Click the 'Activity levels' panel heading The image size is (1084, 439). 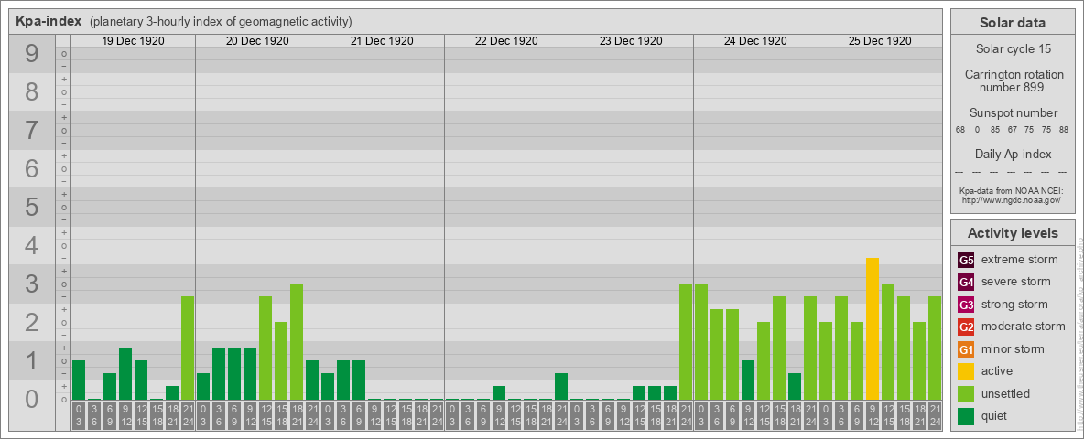[x=1013, y=233]
